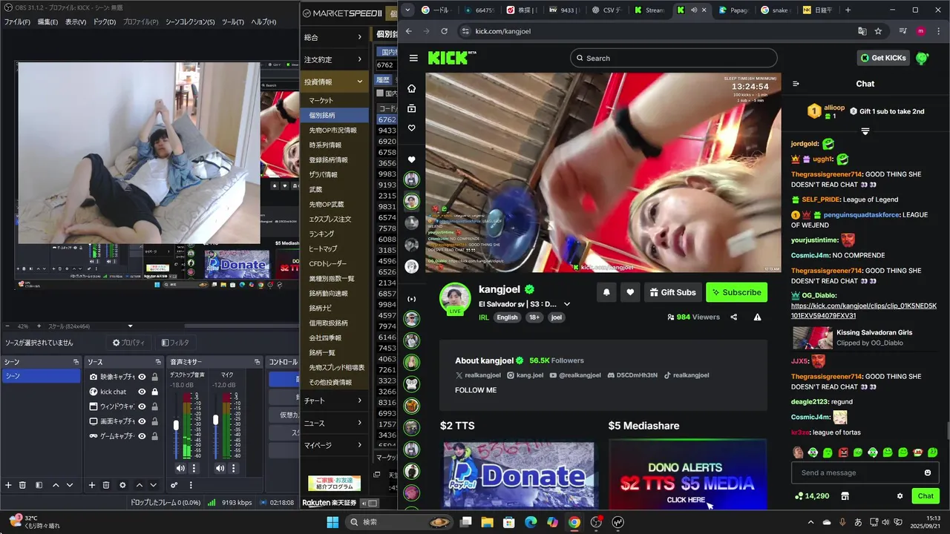Viewport: 950px width, 534px height.
Task: Lock the ゲームキャプチャ source
Action: tap(154, 436)
